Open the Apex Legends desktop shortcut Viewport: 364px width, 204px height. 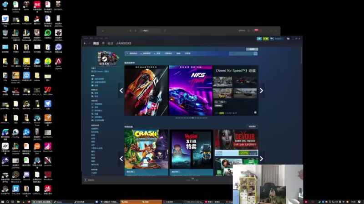[58, 63]
